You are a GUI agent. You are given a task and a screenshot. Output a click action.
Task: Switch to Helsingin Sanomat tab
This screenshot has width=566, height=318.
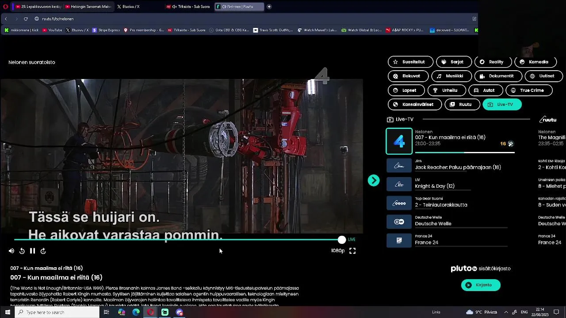[x=88, y=7]
